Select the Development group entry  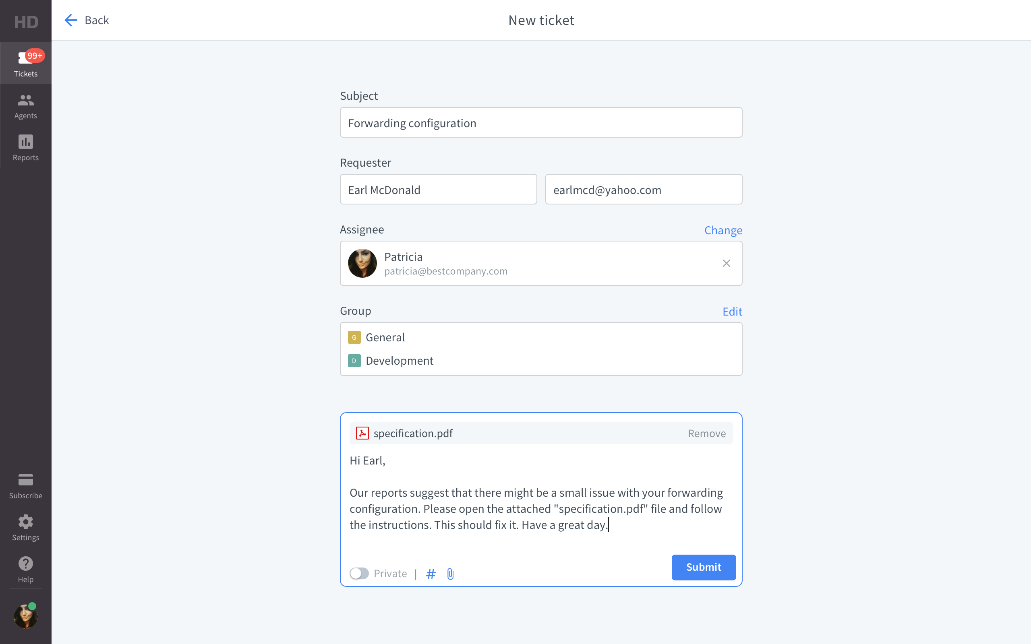click(x=399, y=361)
